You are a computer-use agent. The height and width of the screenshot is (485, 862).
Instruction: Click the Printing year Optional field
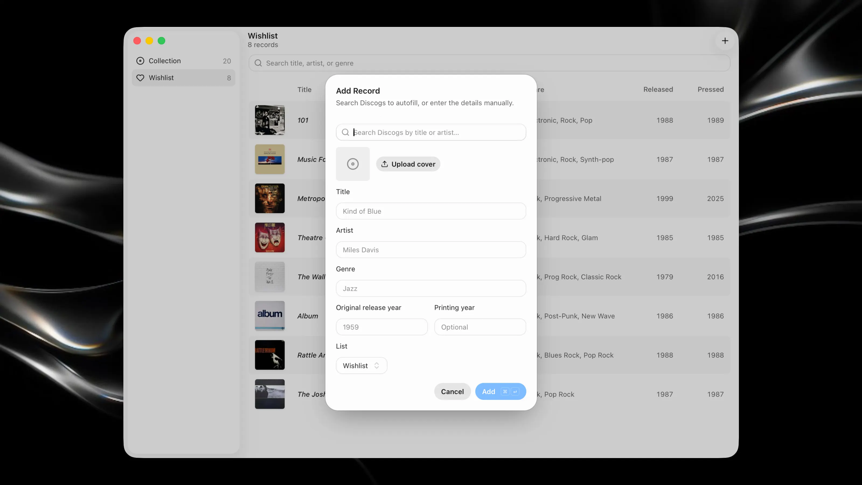(480, 327)
